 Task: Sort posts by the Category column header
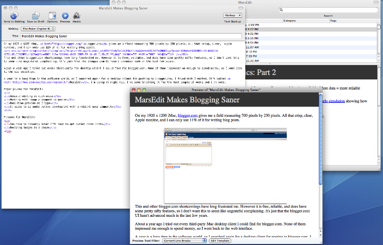306,21
